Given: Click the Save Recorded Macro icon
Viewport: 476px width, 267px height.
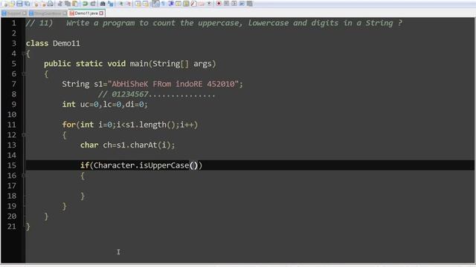Looking at the screenshot, I should (250, 4).
